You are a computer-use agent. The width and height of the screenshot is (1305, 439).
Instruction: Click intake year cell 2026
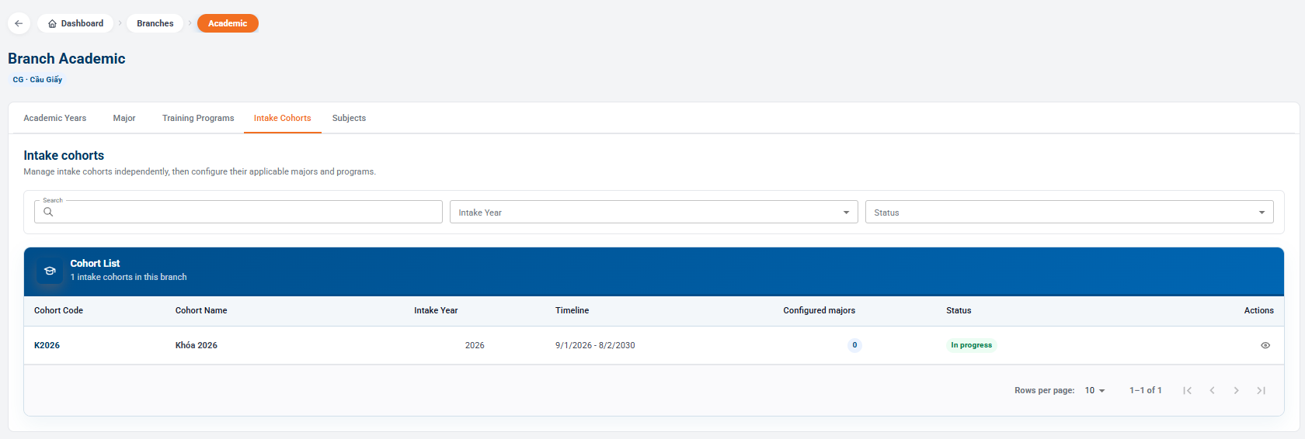click(475, 345)
